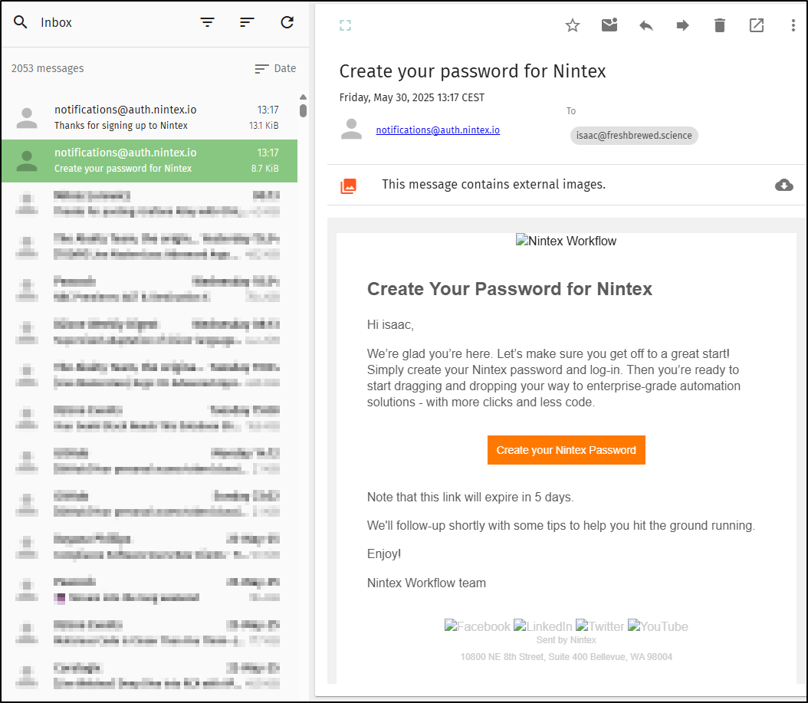Image resolution: width=808 pixels, height=703 pixels.
Task: Click the Twitter footer link
Action: pos(599,626)
